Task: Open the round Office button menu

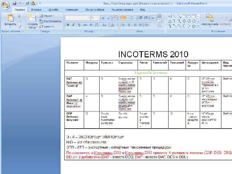Action: [5, 5]
